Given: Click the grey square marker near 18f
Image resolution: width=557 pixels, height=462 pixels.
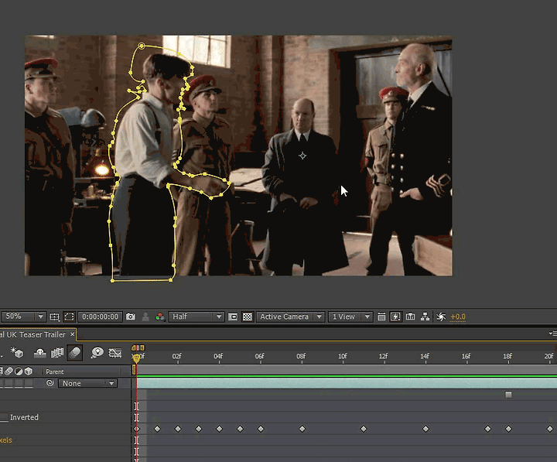Looking at the screenshot, I should 508,395.
